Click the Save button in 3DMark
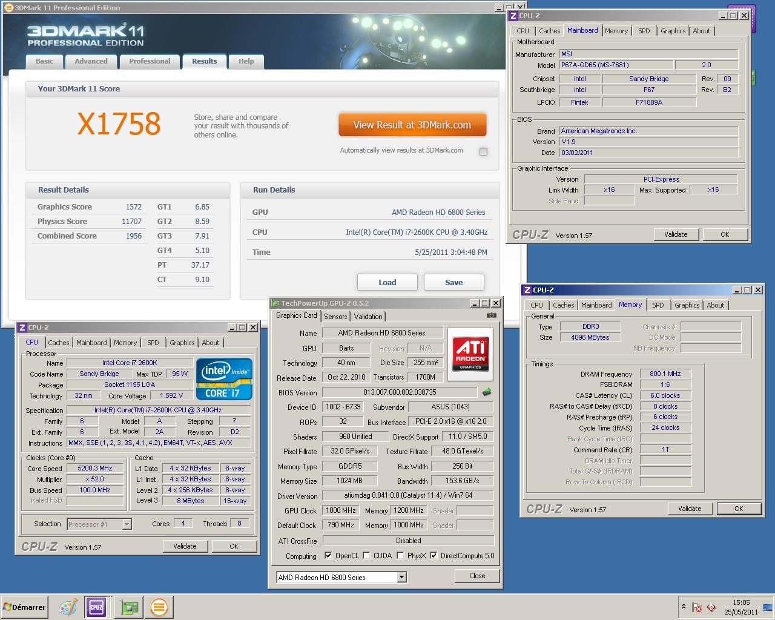Viewport: 775px width, 620px height. pyautogui.click(x=454, y=282)
